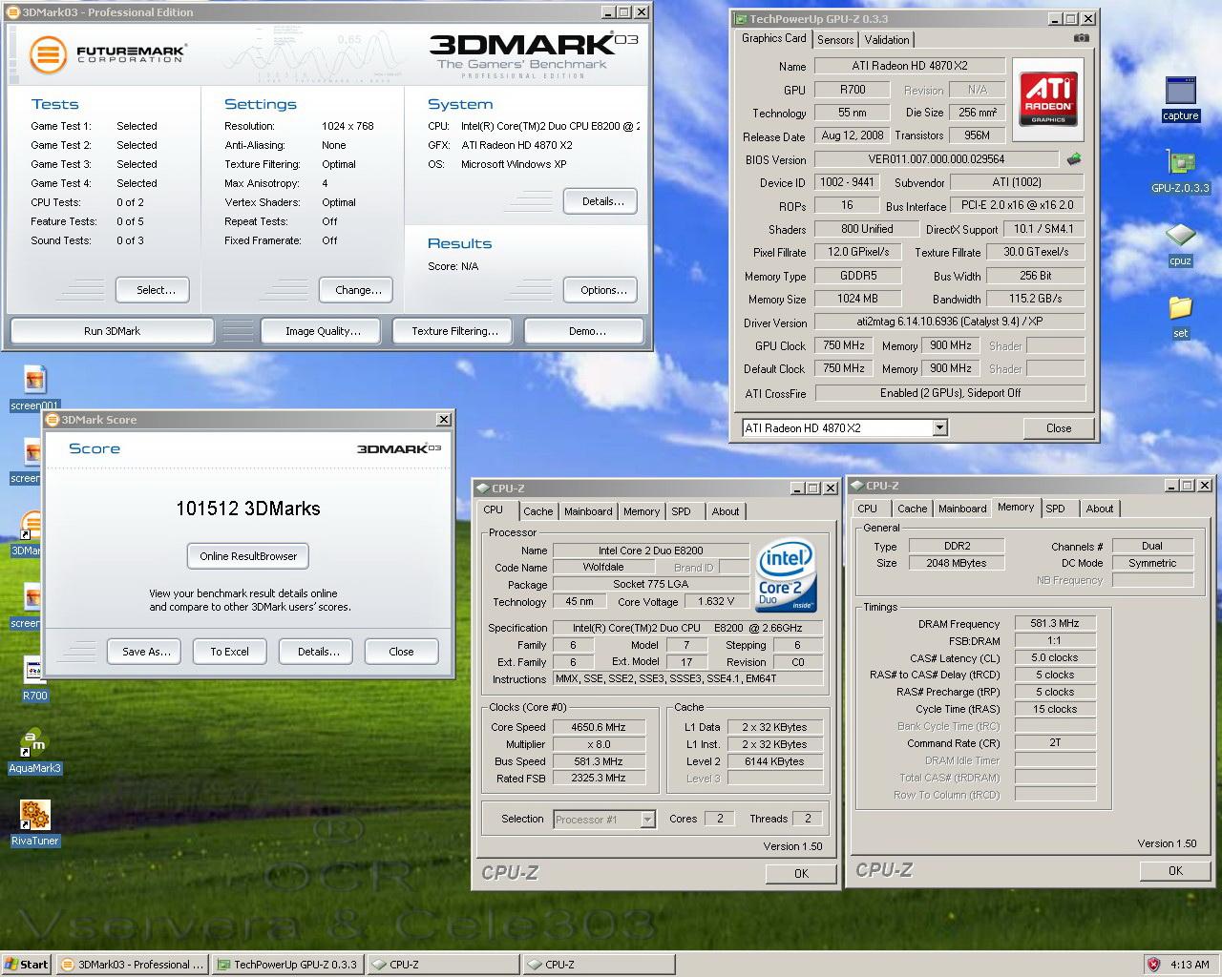Click the GPU-Z Name field value
This screenshot has width=1222, height=977.
pos(909,66)
